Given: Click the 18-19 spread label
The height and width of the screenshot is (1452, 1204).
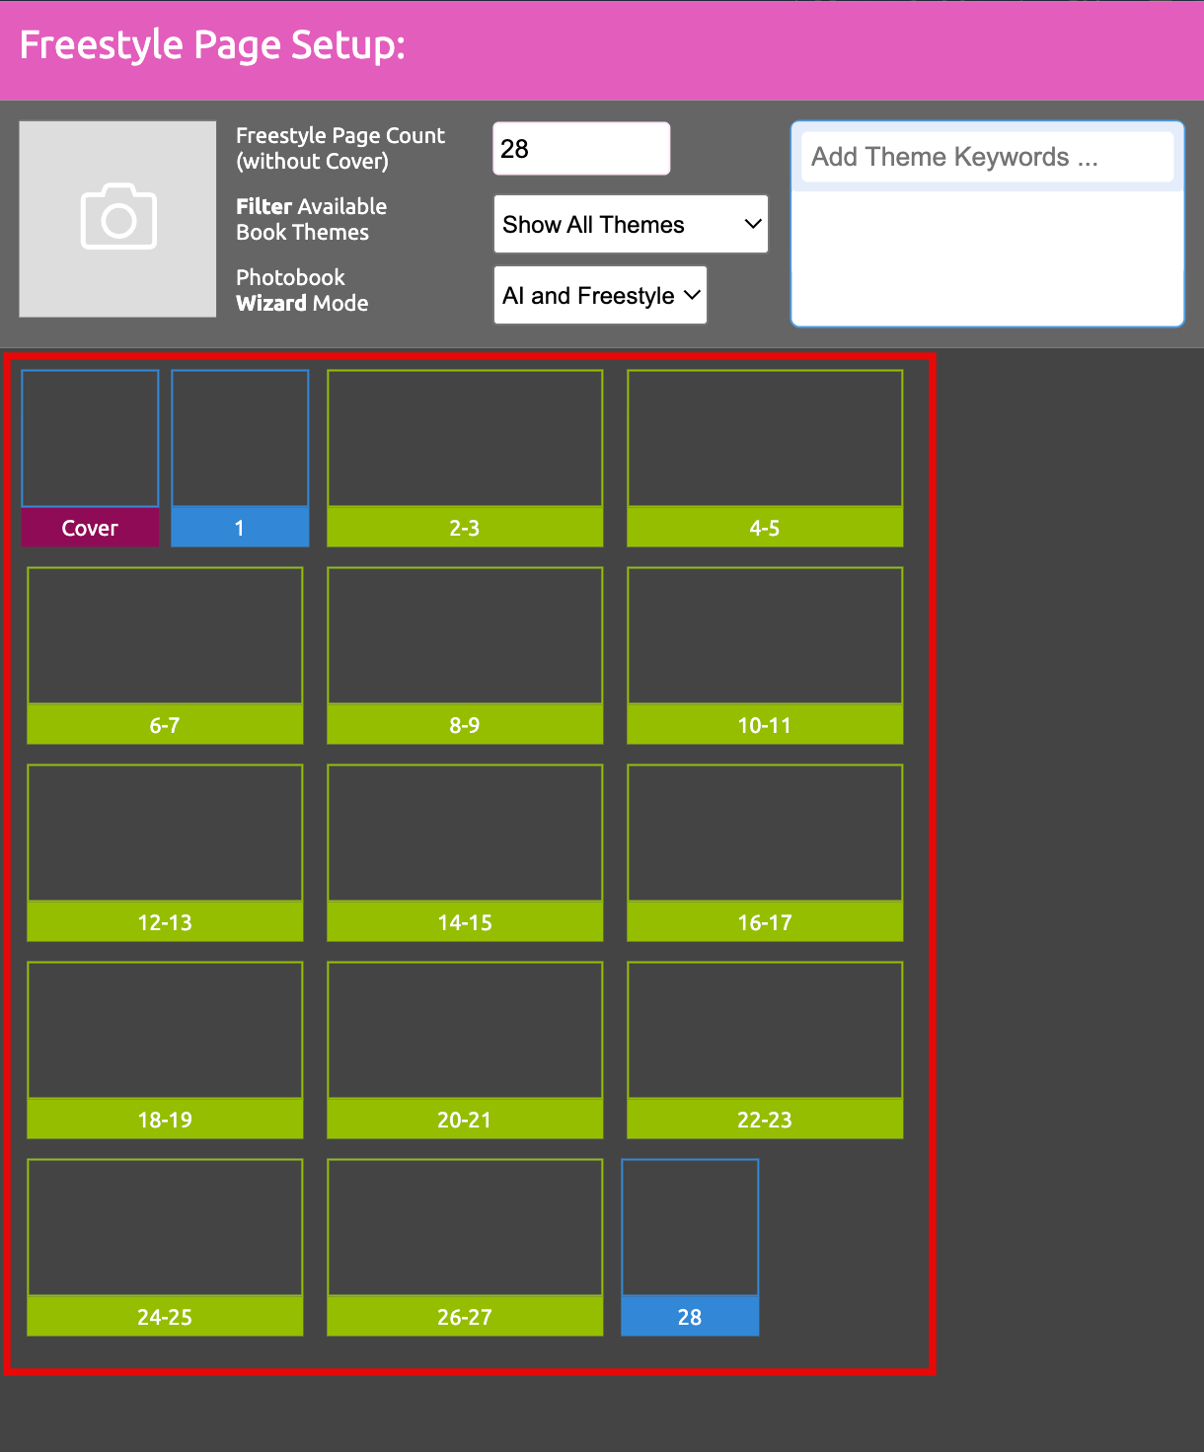Looking at the screenshot, I should pyautogui.click(x=165, y=1120).
